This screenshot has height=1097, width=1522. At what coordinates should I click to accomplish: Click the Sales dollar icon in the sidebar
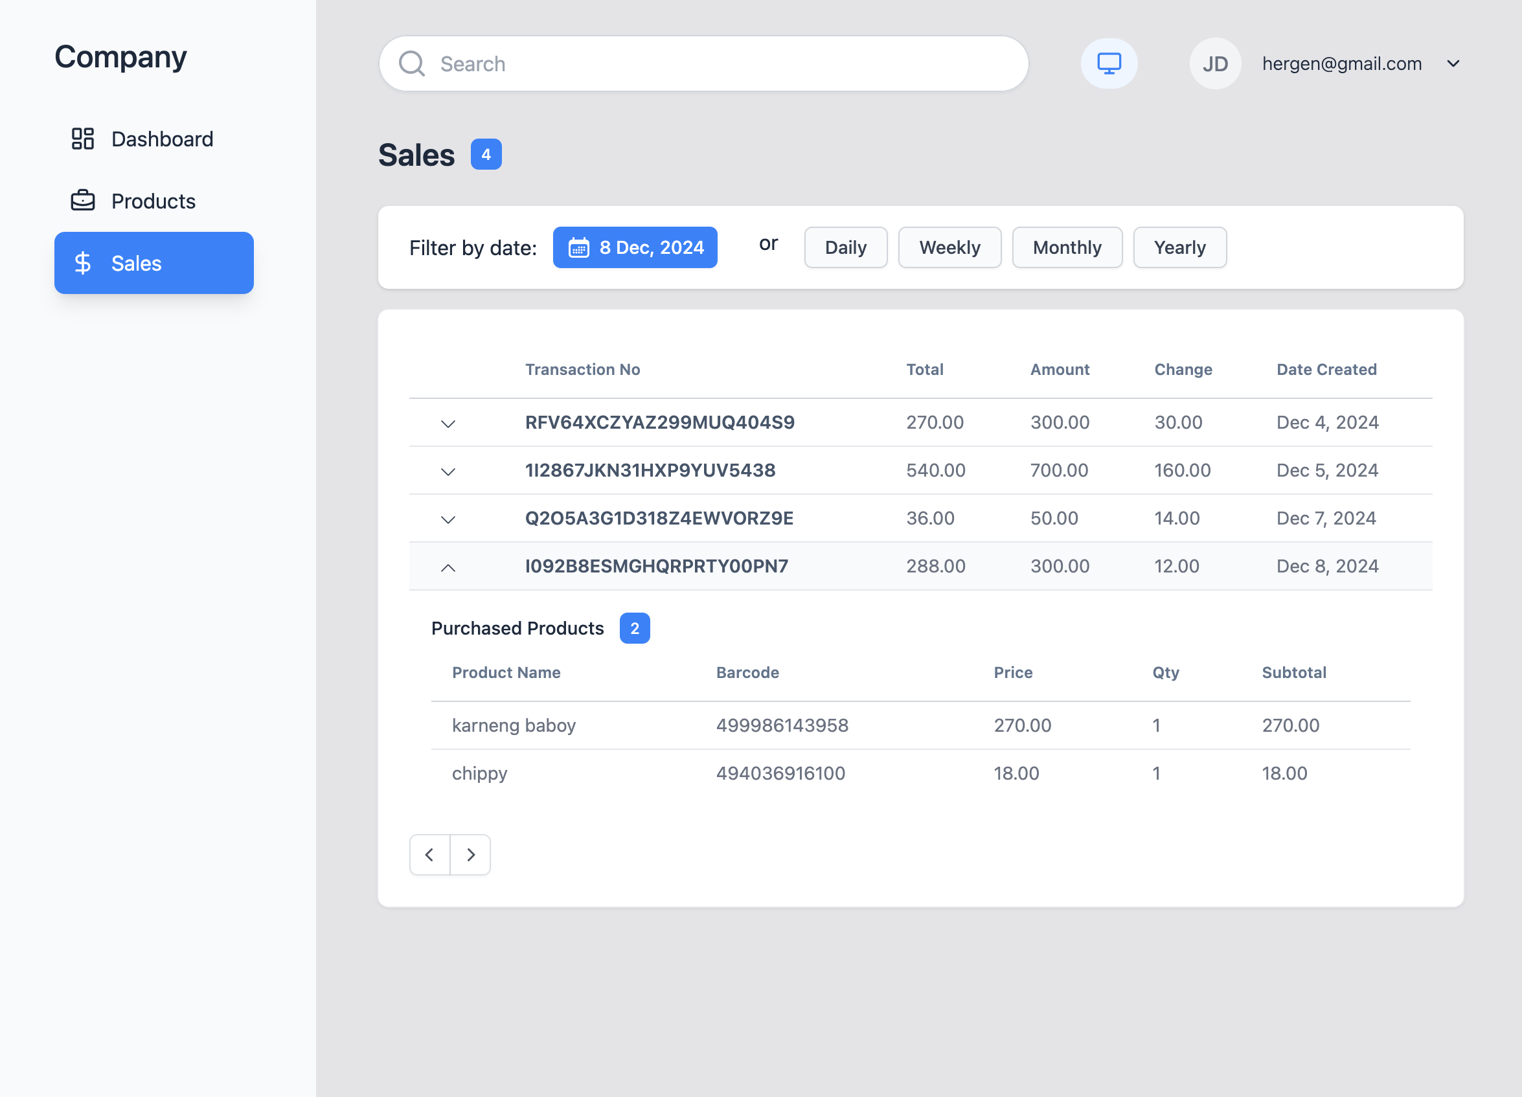click(82, 263)
